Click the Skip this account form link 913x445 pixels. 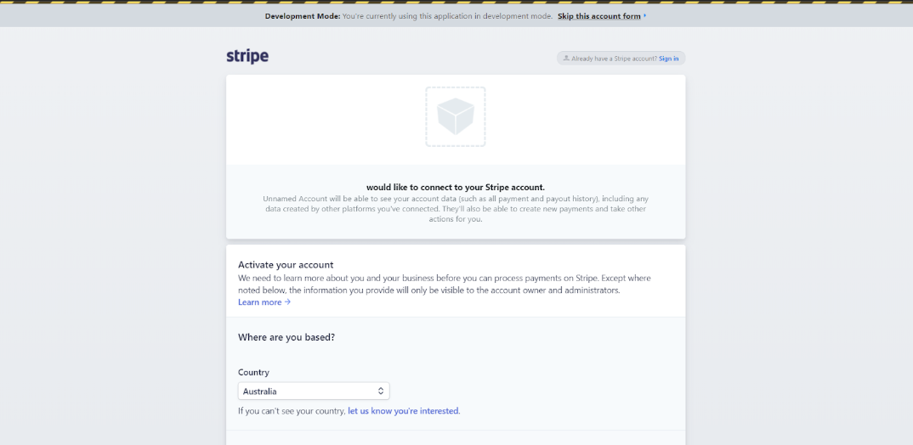coord(599,16)
